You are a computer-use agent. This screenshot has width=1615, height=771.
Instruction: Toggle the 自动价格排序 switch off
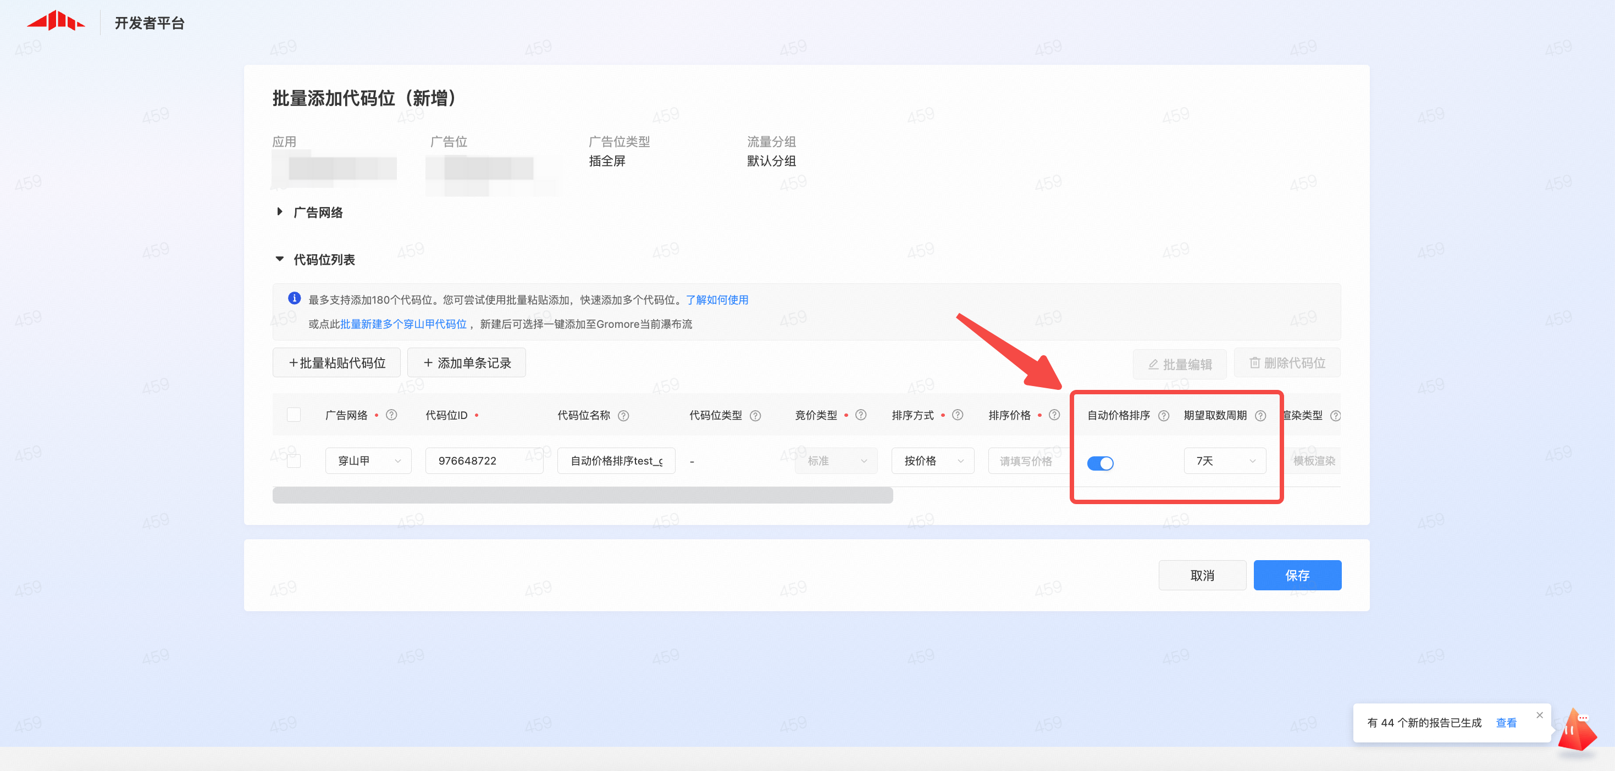coord(1099,463)
